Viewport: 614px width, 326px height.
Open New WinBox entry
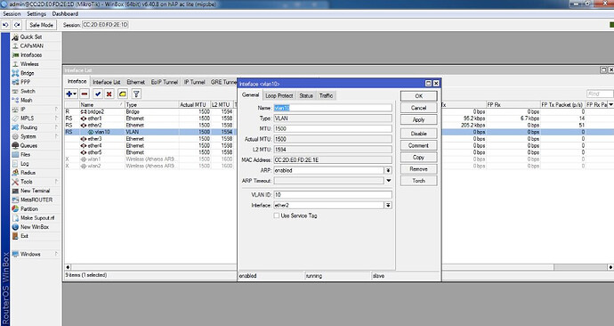35,227
